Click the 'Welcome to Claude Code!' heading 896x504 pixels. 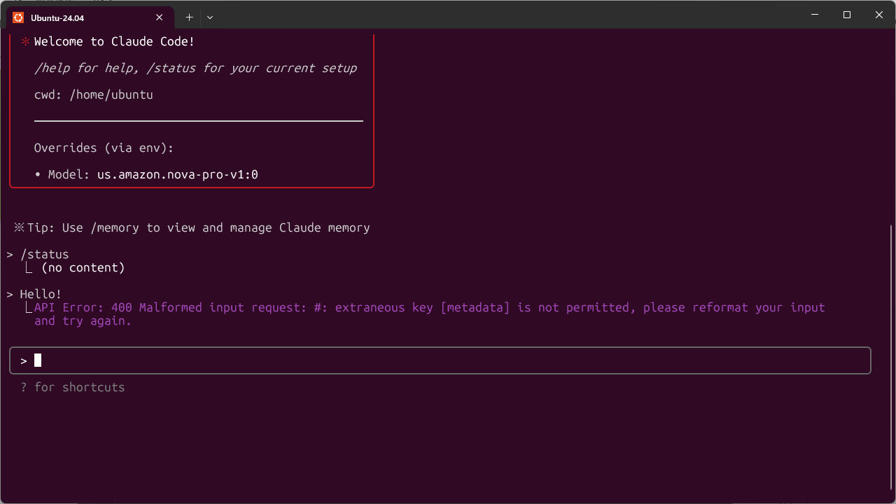[114, 42]
